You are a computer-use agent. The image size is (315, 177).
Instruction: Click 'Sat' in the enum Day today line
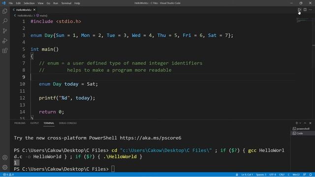coord(91,84)
